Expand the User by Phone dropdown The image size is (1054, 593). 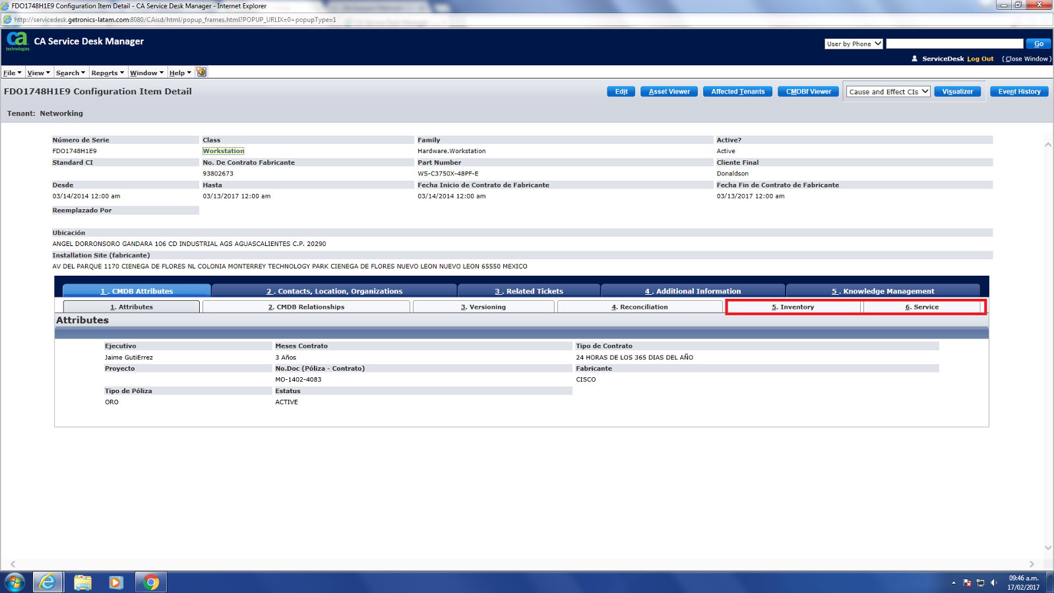coord(853,44)
